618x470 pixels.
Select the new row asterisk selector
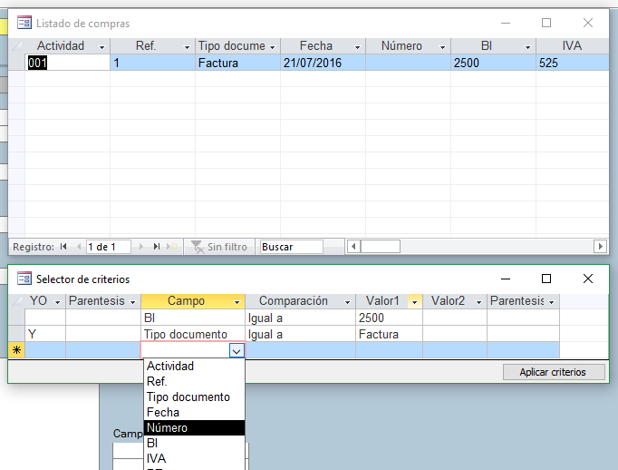16,350
